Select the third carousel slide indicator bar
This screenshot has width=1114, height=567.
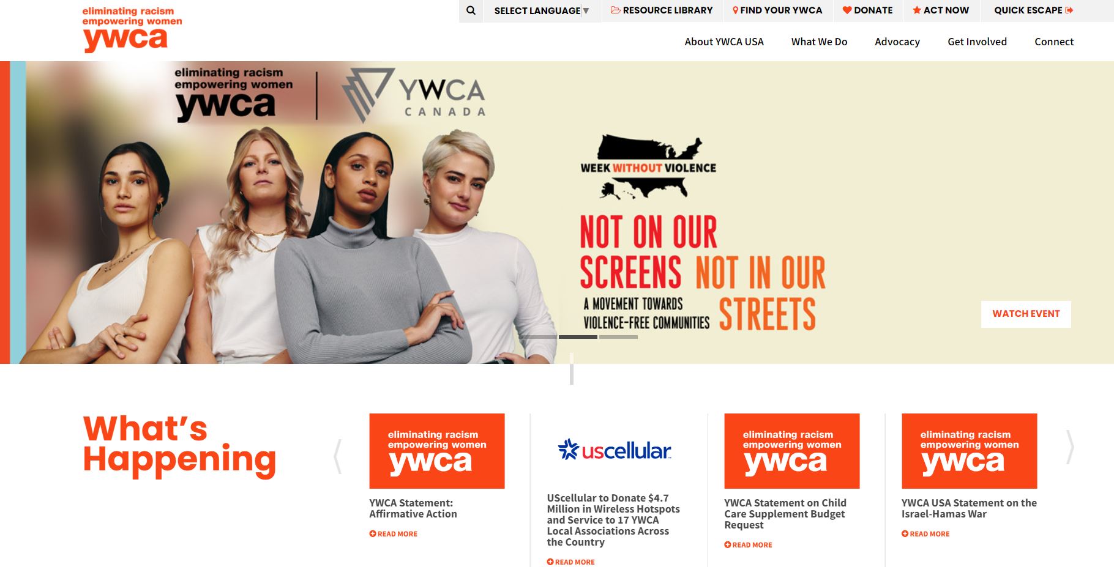(618, 337)
